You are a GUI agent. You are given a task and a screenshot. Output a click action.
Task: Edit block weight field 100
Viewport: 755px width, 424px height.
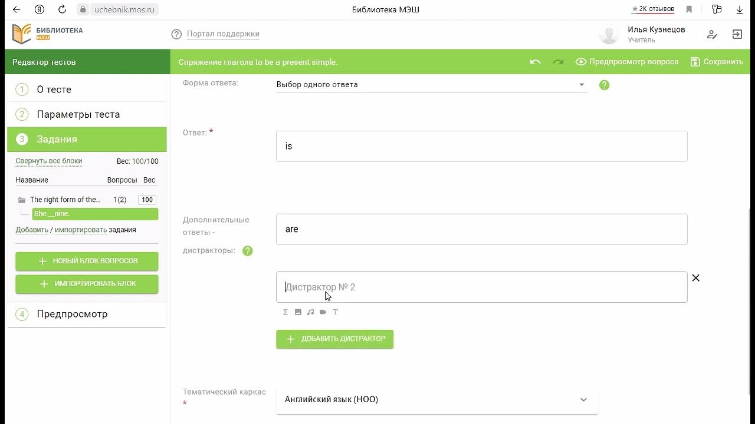(147, 200)
